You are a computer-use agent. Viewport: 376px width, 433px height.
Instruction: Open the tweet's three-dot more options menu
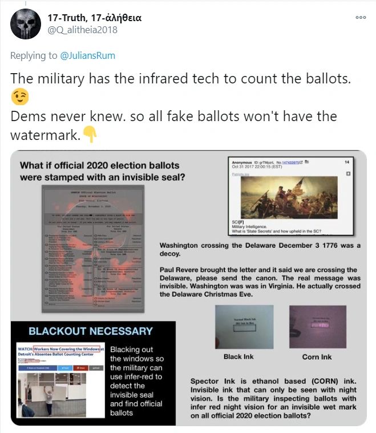pyautogui.click(x=361, y=17)
